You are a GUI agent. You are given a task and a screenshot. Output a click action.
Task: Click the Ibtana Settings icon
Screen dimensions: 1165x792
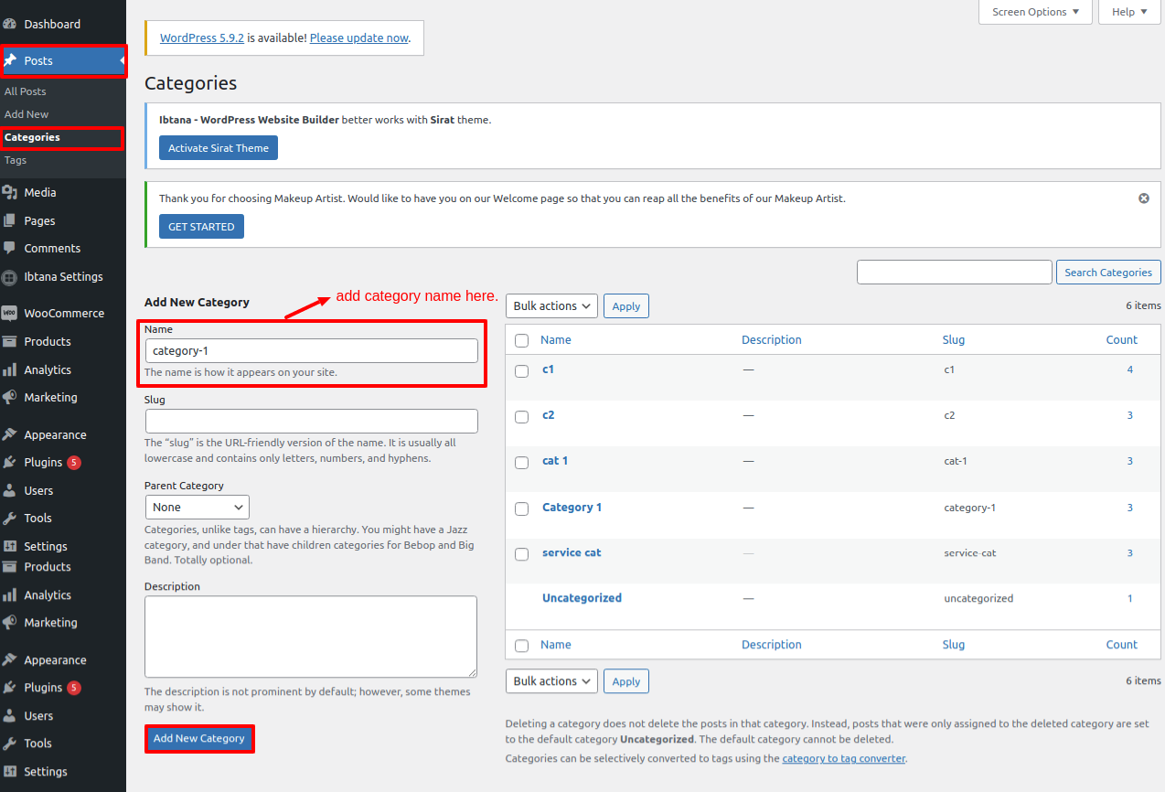click(10, 277)
